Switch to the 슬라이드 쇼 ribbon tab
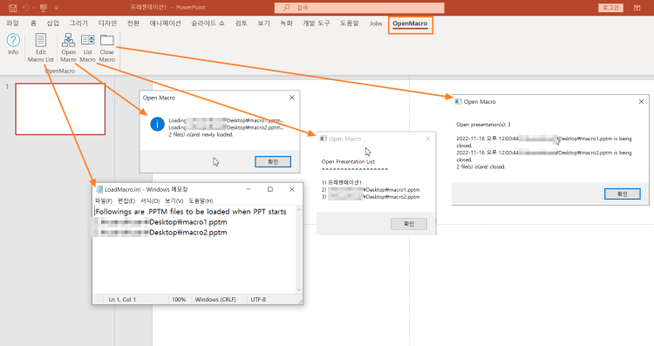The height and width of the screenshot is (346, 654). tap(208, 24)
